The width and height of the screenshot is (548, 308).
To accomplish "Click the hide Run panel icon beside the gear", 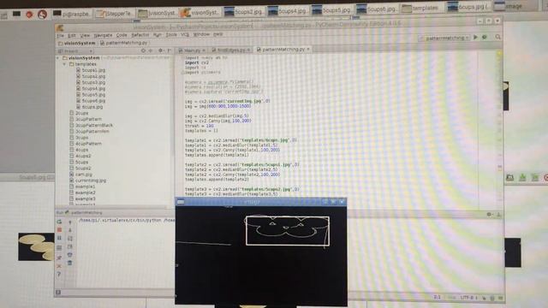I will click(498, 215).
